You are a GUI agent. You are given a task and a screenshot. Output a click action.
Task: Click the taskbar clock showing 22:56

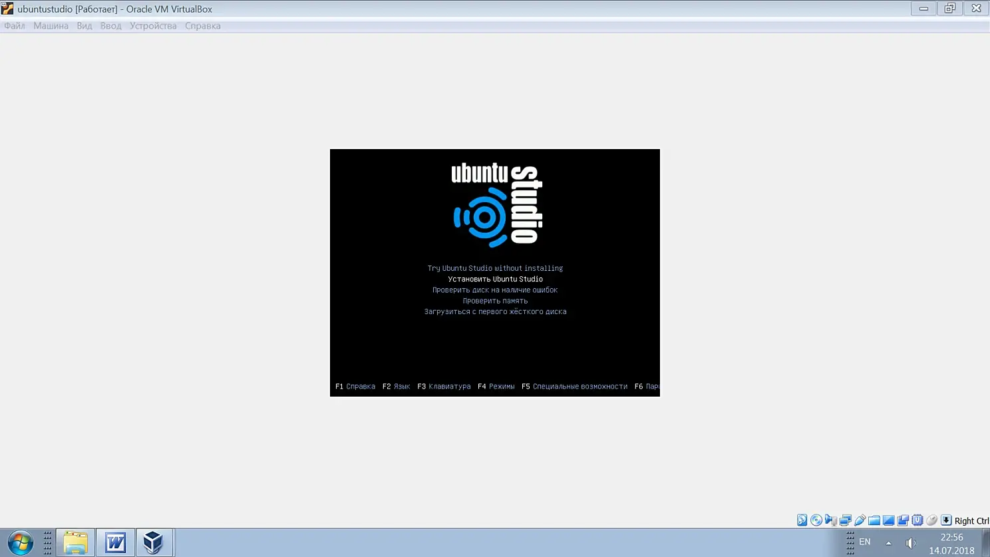951,537
